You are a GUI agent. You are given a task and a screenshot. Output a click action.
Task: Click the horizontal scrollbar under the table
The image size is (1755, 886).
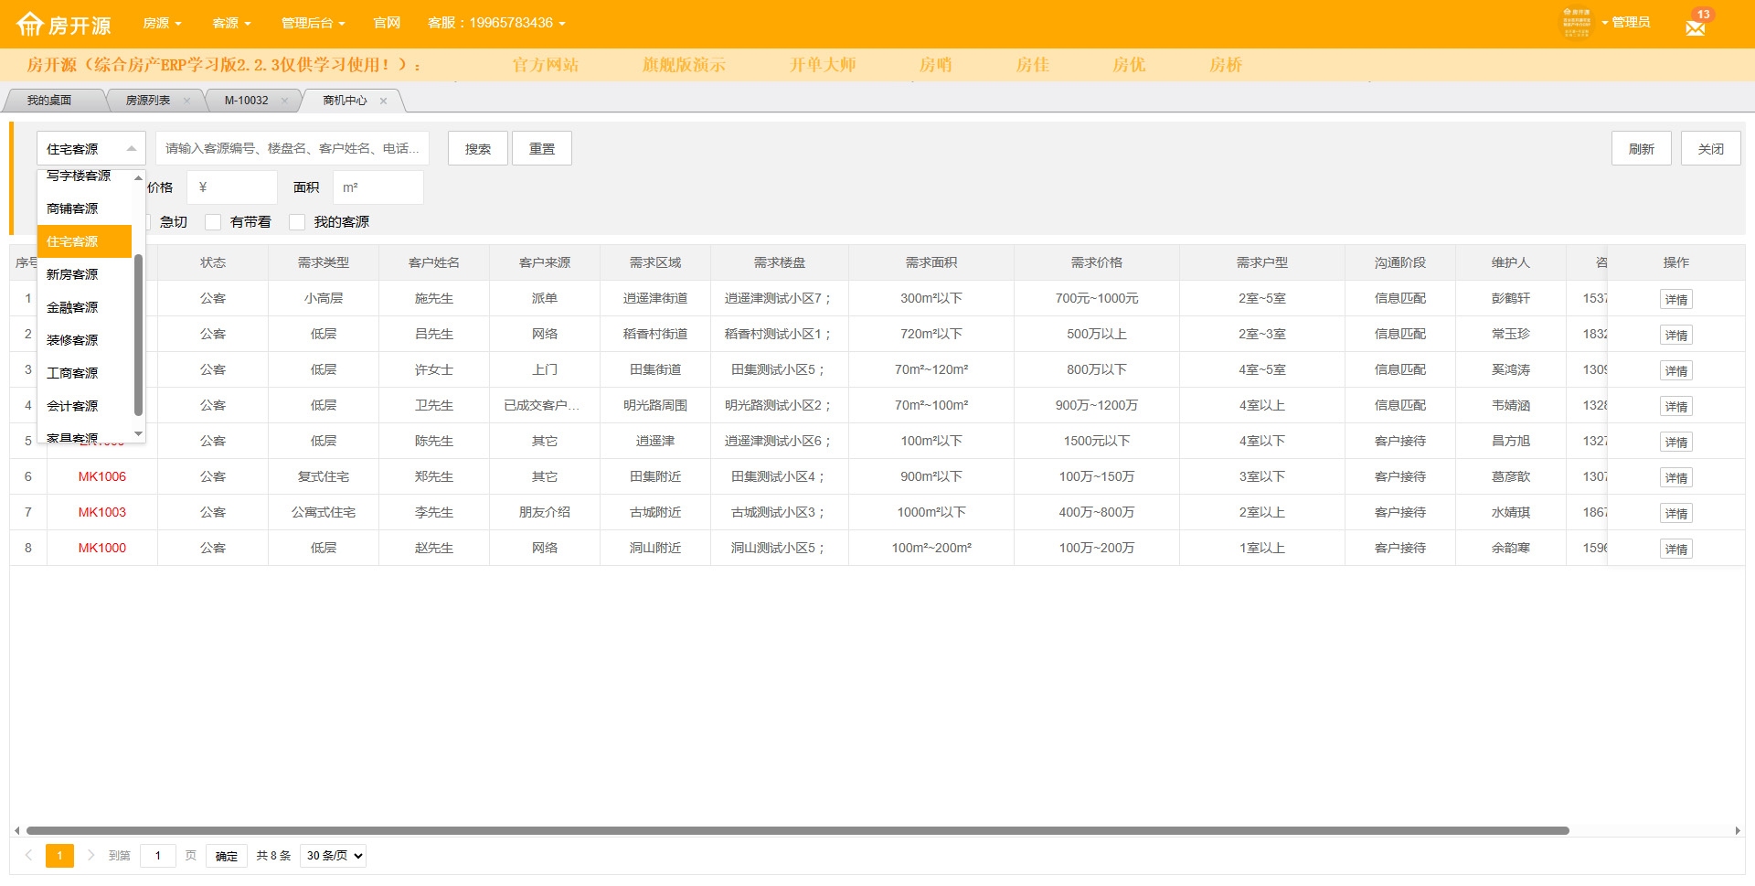797,831
